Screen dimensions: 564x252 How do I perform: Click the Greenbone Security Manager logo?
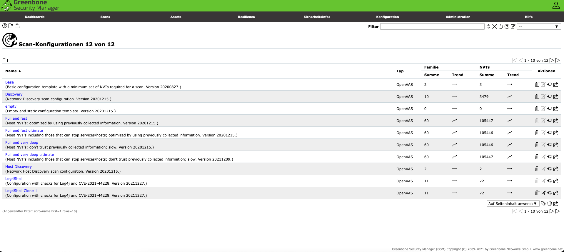click(x=30, y=6)
